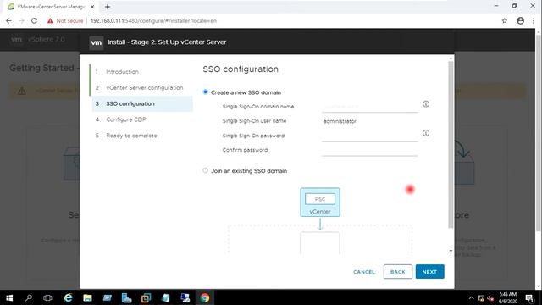Click the Single Sign-On domain name field

pos(369,107)
